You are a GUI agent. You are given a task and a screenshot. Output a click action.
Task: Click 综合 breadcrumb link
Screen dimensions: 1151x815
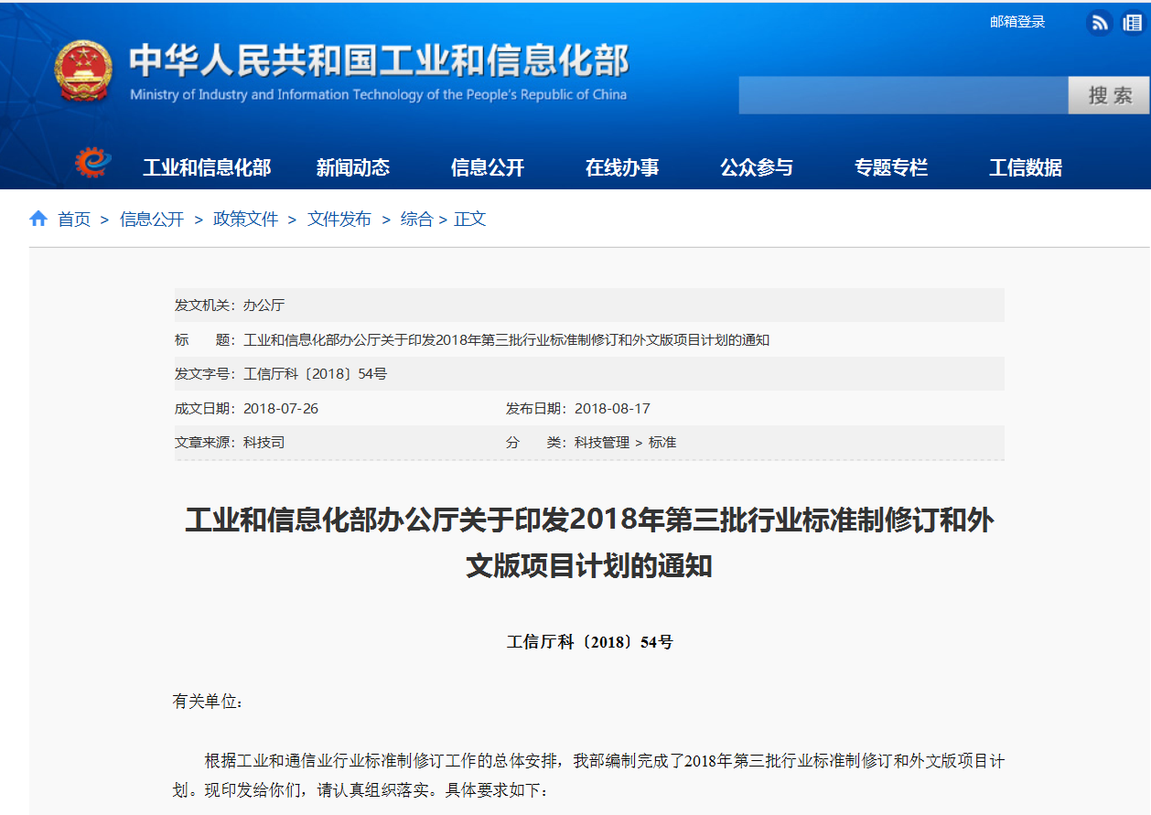pyautogui.click(x=416, y=220)
